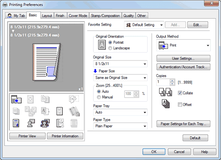Click the Original Orientation letter A icon
Image resolution: width=221 pixels, height=160 pixels.
pyautogui.click(x=102, y=45)
